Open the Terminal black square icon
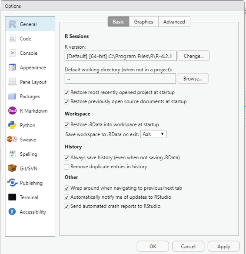This screenshot has width=246, height=254. 12,197
